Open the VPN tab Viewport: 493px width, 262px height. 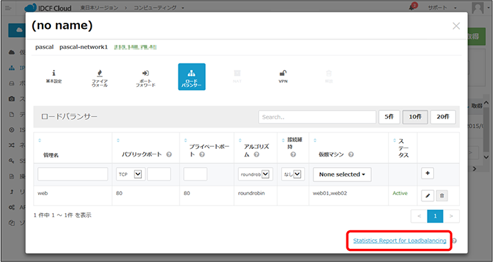[283, 77]
